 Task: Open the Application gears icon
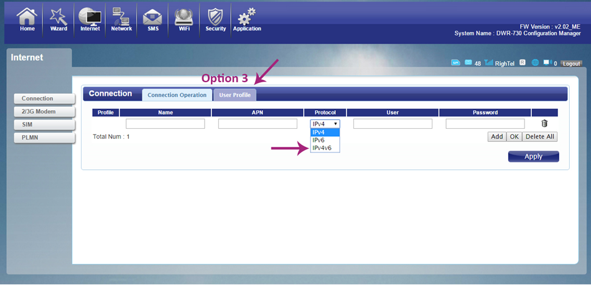click(247, 19)
